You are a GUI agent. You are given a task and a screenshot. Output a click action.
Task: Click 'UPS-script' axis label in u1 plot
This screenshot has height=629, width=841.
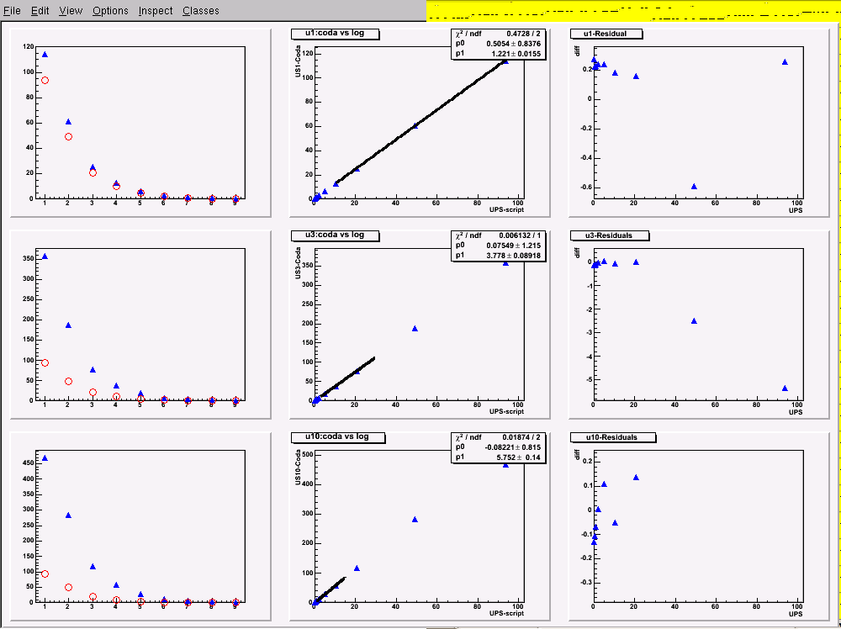pos(506,210)
